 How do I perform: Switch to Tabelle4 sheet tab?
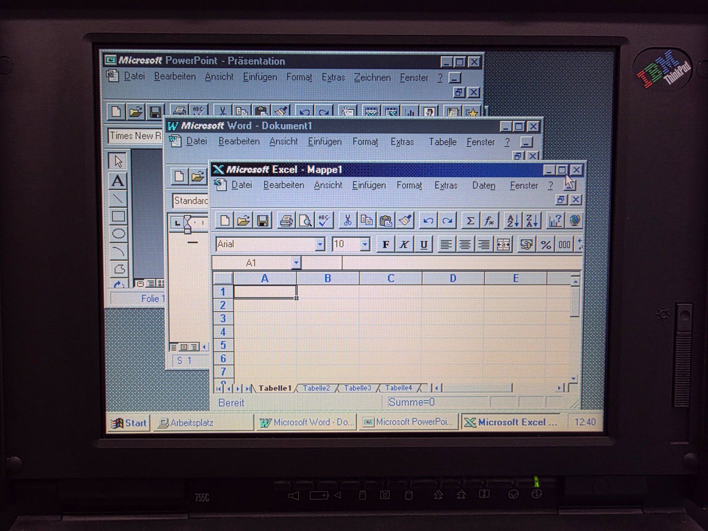pyautogui.click(x=398, y=388)
